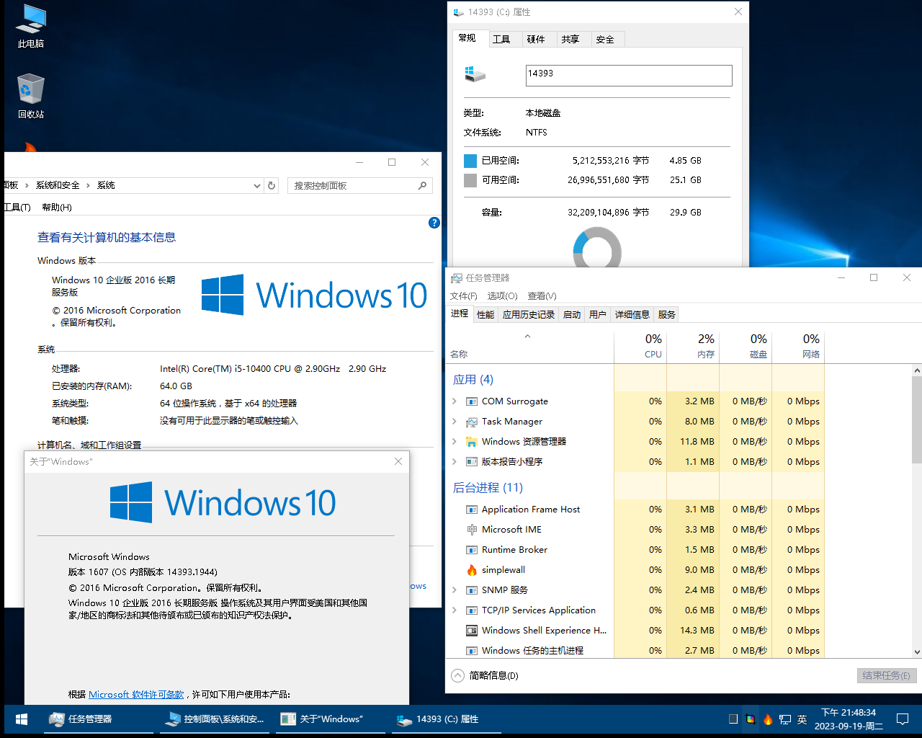
Task: Click the Application Frame Host process icon
Action: [x=472, y=510]
